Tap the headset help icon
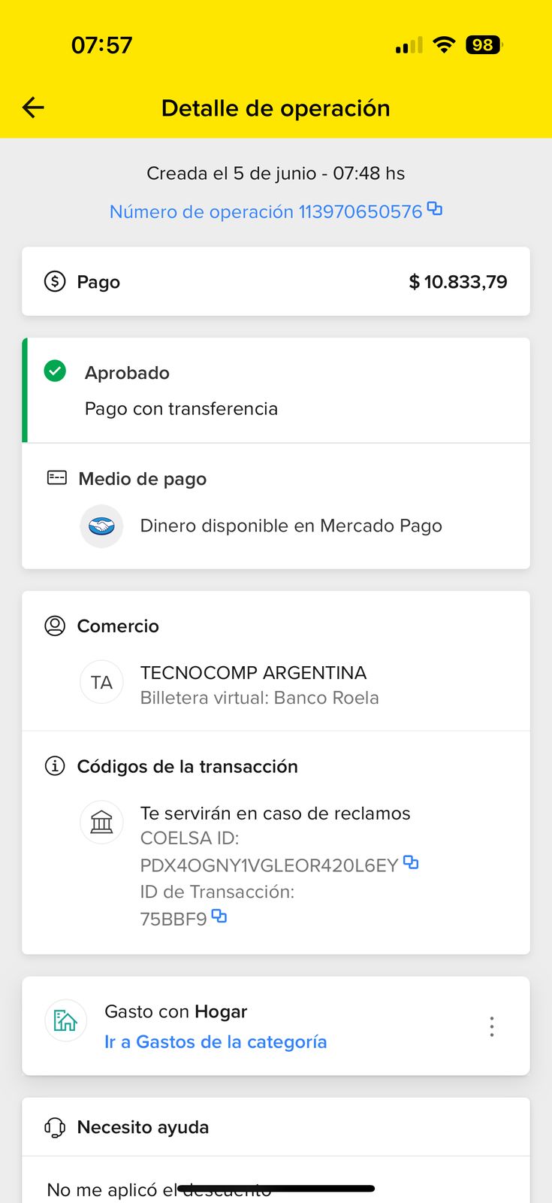This screenshot has width=552, height=1203. click(x=55, y=1128)
